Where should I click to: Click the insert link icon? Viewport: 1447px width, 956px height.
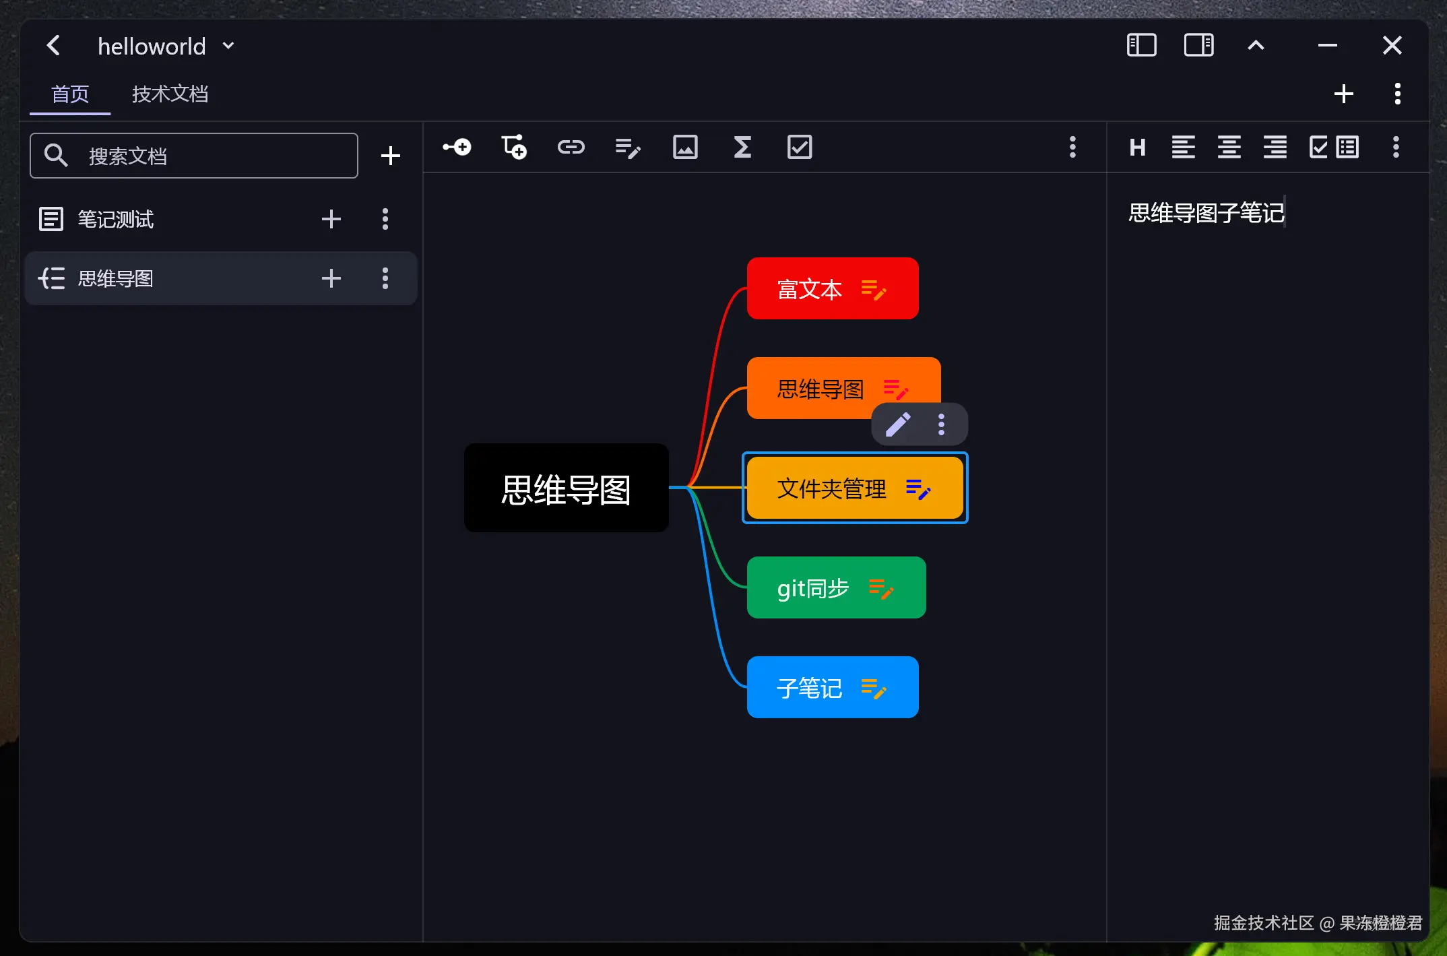[x=571, y=147]
